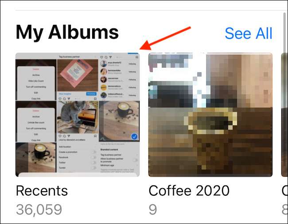Tap the cat with laptop photo
288x224 pixels.
point(78,117)
